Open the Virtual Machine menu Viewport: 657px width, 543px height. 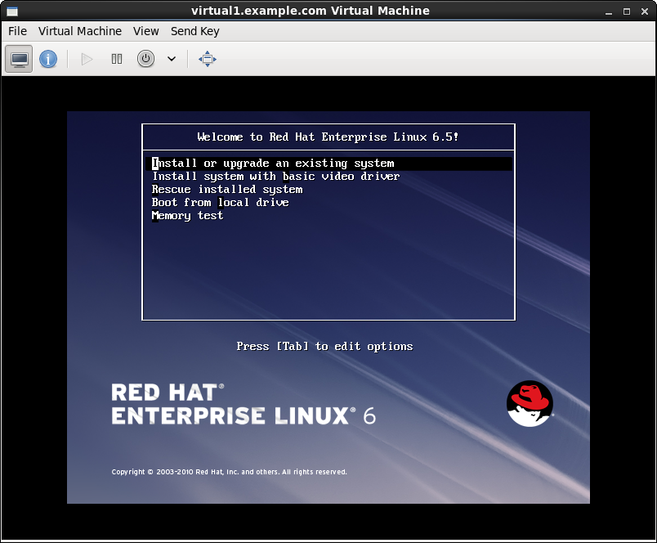[x=79, y=31]
